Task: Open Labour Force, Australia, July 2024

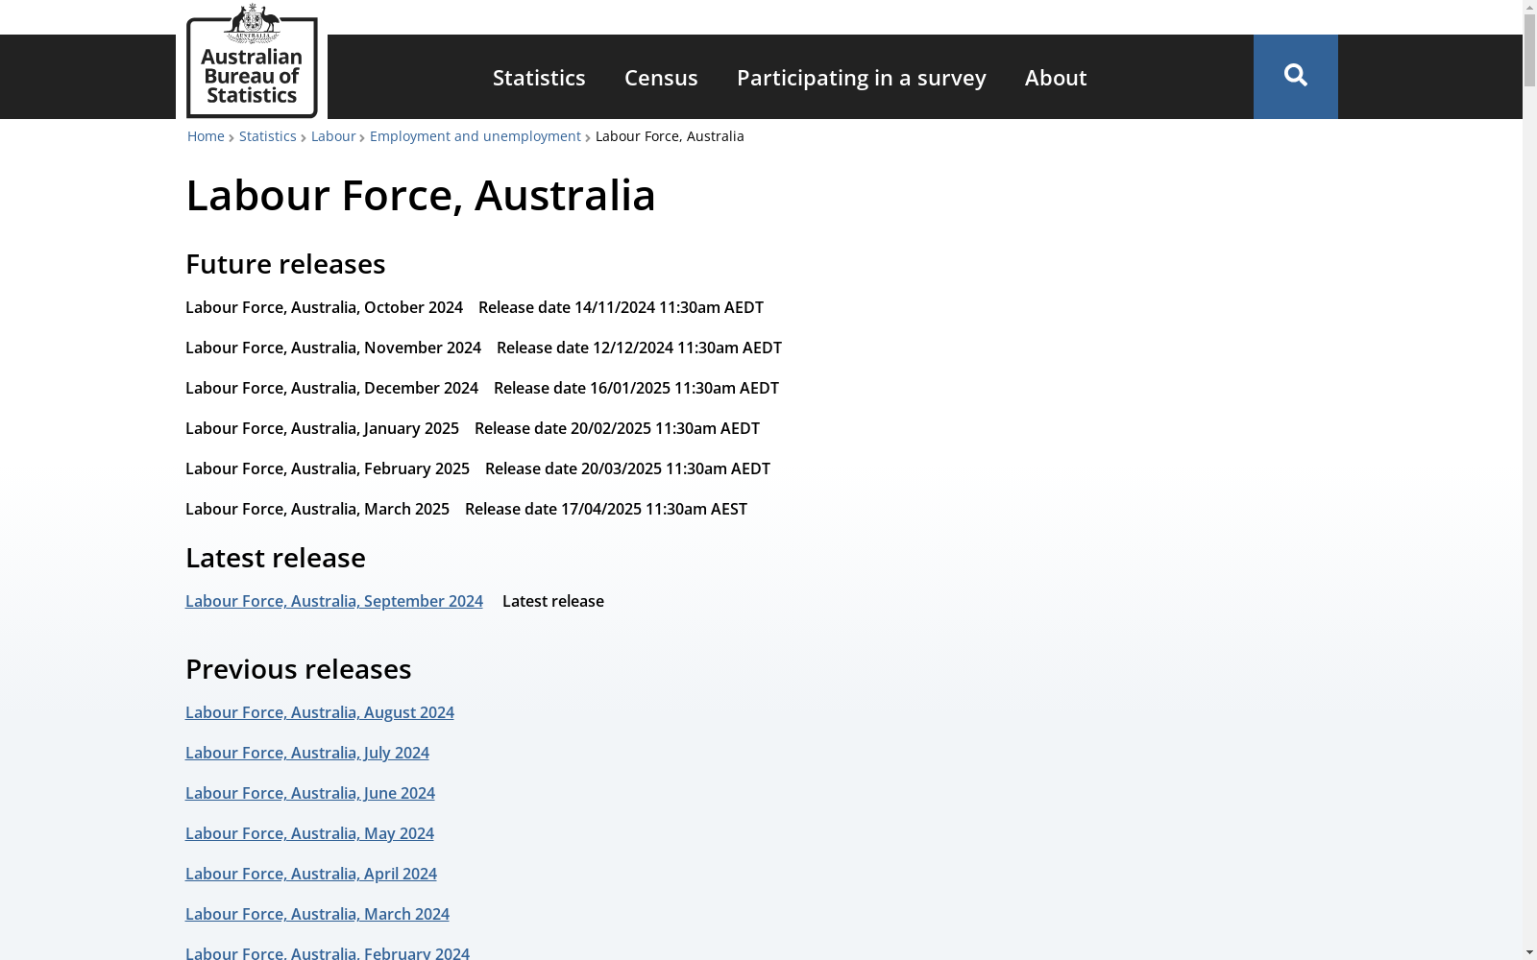Action: (307, 753)
